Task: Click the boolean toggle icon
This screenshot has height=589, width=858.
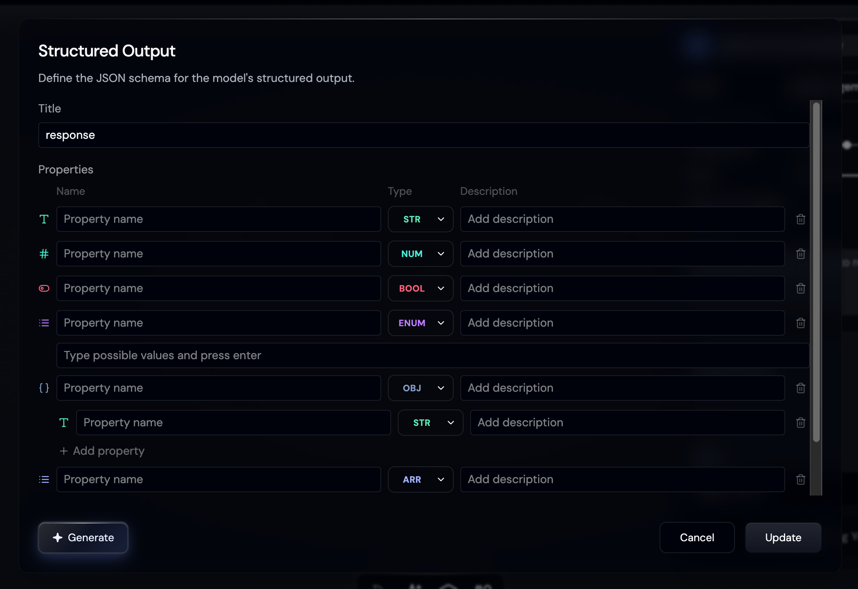Action: 44,288
